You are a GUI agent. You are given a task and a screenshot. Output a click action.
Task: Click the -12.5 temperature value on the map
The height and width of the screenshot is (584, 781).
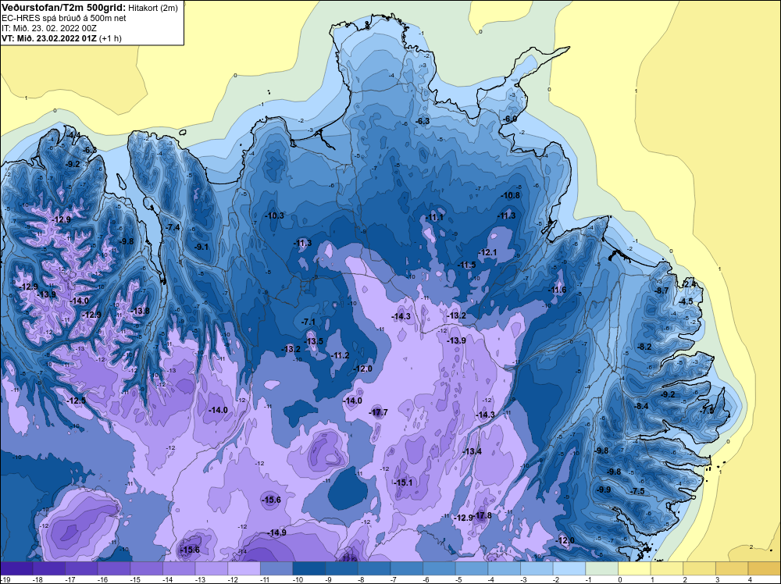click(77, 401)
